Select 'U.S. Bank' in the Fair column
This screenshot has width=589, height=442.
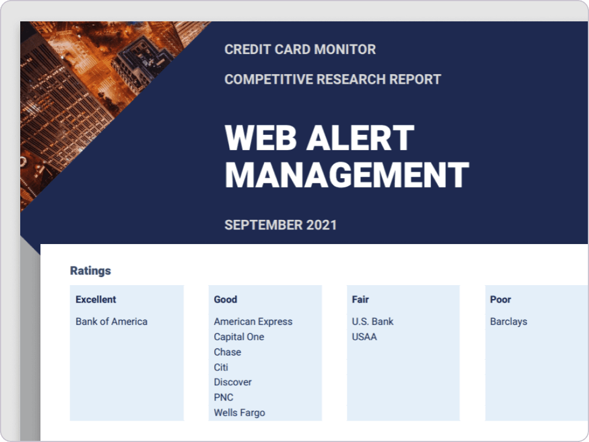373,322
